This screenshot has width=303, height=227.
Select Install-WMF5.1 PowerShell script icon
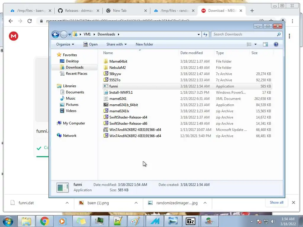106,92
